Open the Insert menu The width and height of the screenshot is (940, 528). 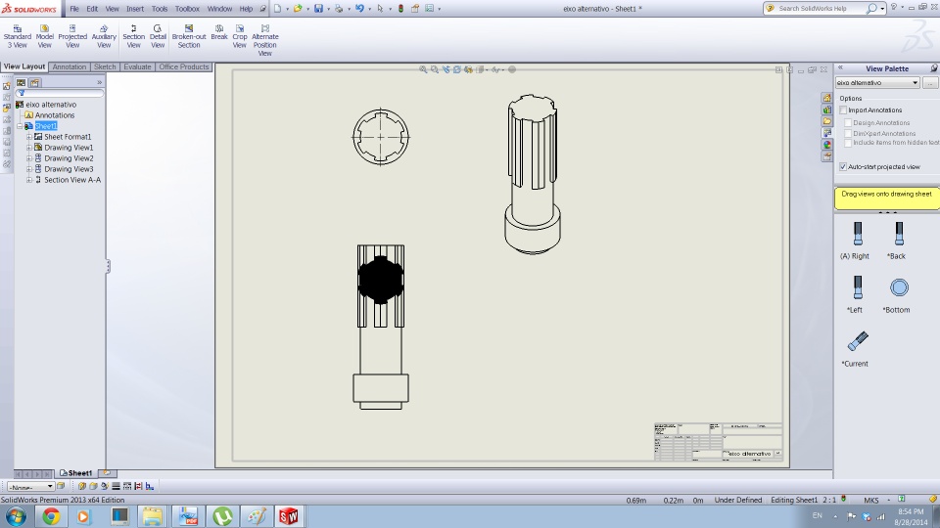coord(135,9)
